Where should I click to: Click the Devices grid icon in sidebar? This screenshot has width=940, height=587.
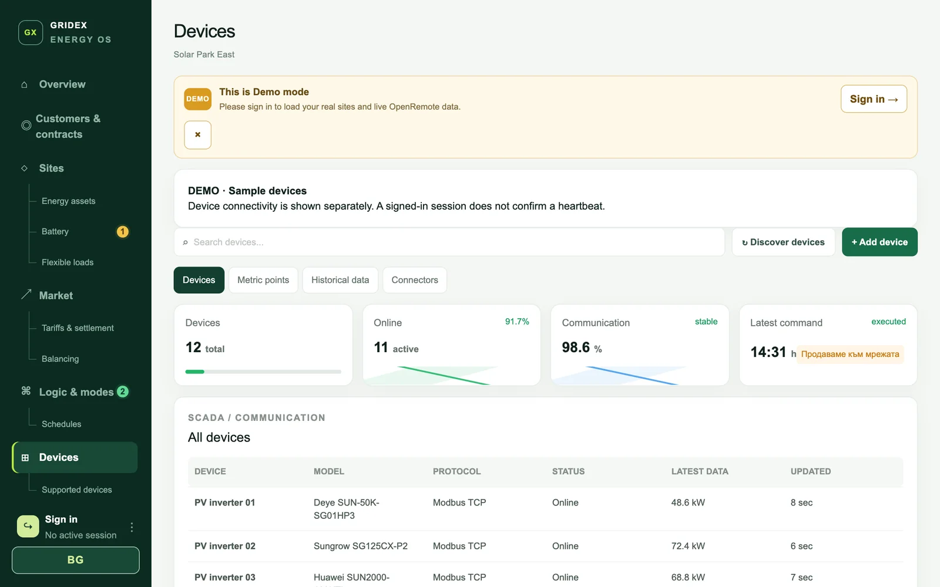pyautogui.click(x=25, y=458)
